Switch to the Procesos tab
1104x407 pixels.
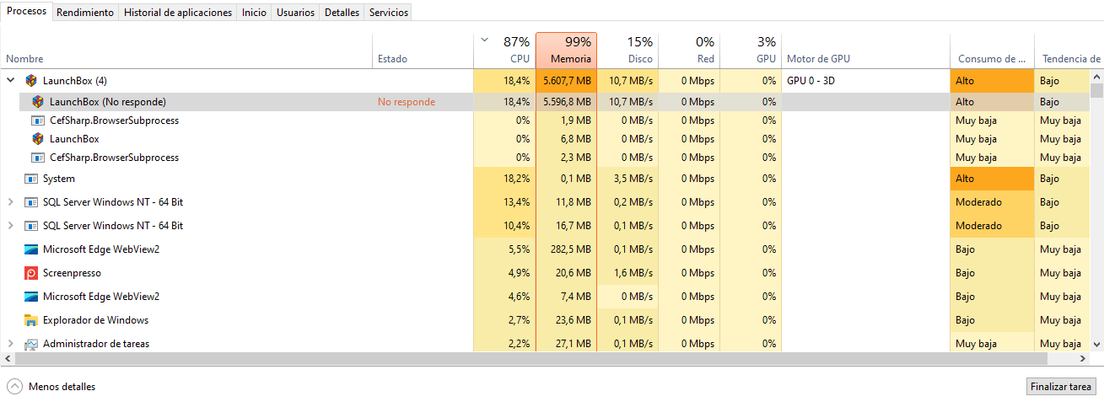[26, 12]
